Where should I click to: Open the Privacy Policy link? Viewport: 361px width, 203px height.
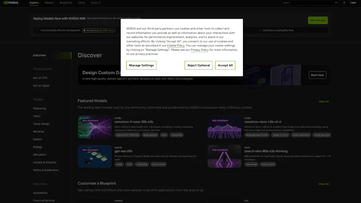199,50
